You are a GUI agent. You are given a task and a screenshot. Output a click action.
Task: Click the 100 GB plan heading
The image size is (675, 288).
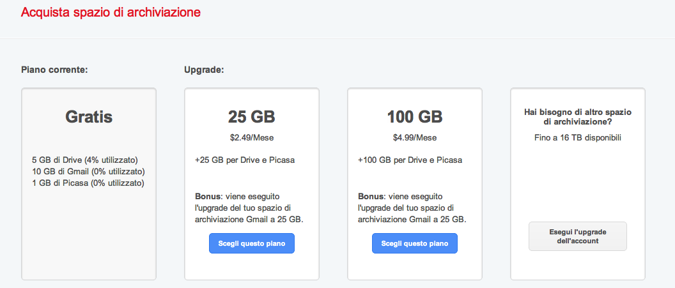pyautogui.click(x=415, y=116)
